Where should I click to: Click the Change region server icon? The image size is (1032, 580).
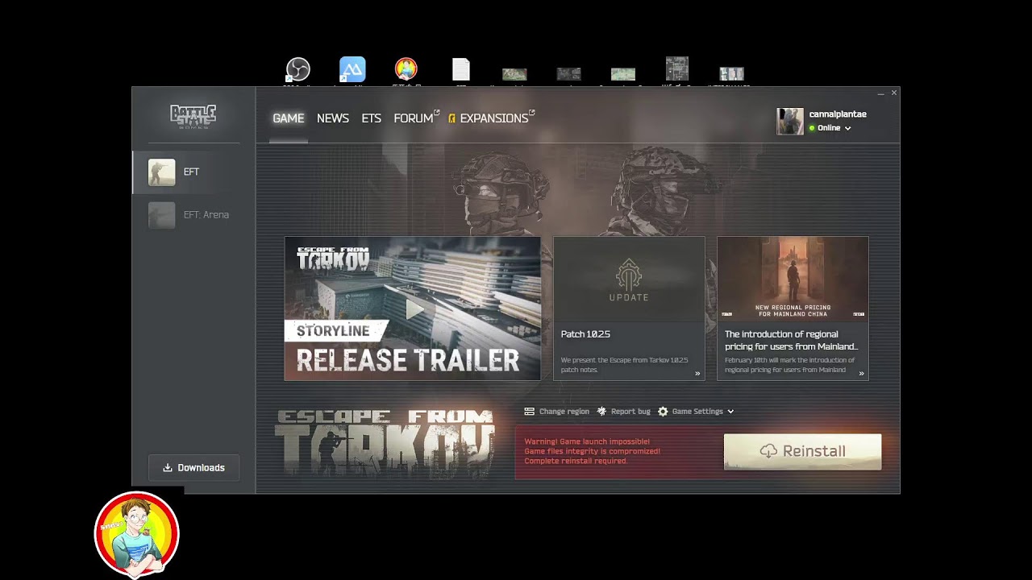[529, 412]
